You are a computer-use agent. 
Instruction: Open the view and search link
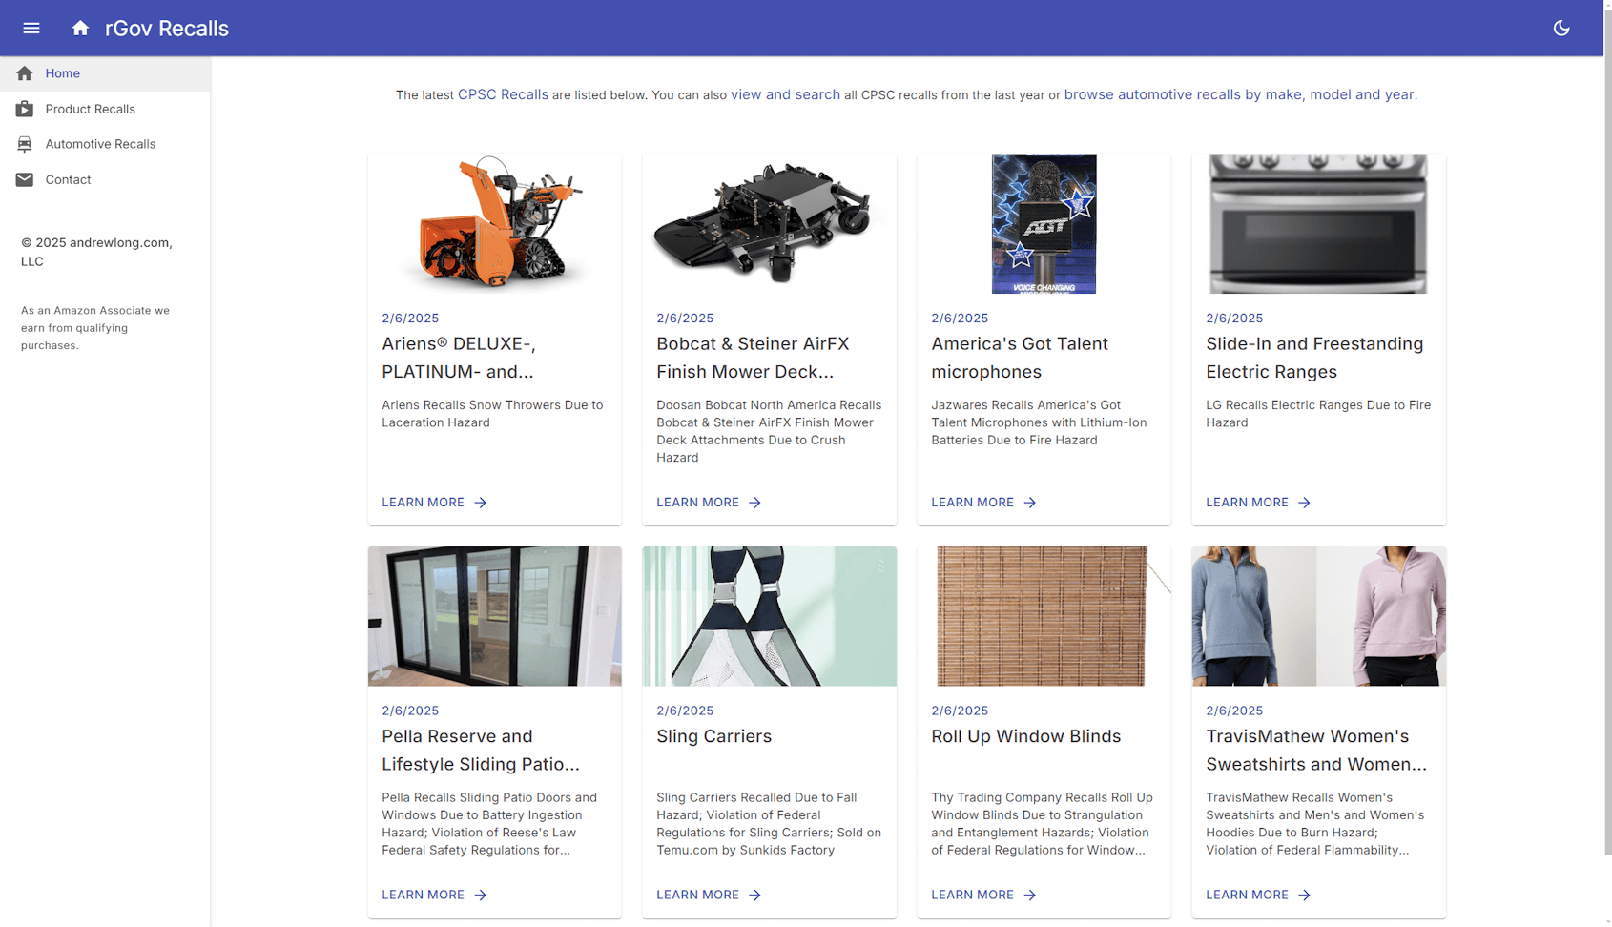tap(785, 94)
